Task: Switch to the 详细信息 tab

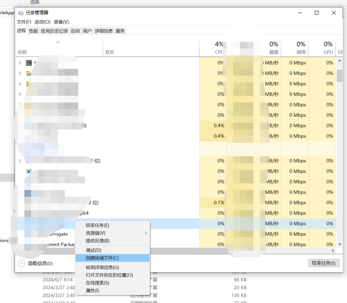Action: 104,31
